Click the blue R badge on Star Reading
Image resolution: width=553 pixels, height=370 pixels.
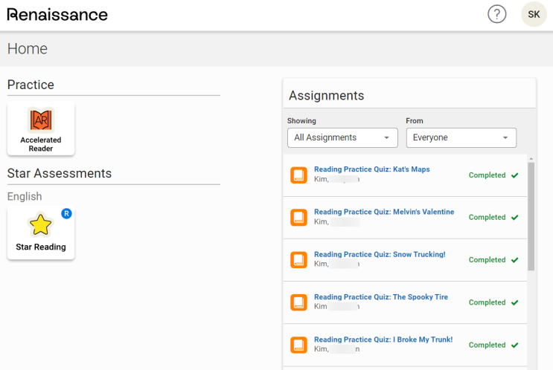pos(66,214)
